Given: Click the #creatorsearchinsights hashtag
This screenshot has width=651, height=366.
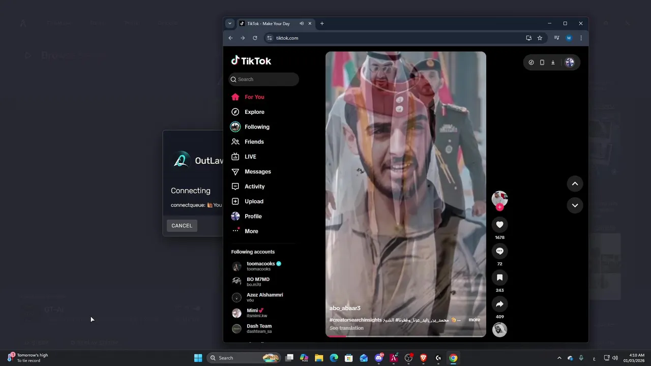Looking at the screenshot, I should pos(356,320).
